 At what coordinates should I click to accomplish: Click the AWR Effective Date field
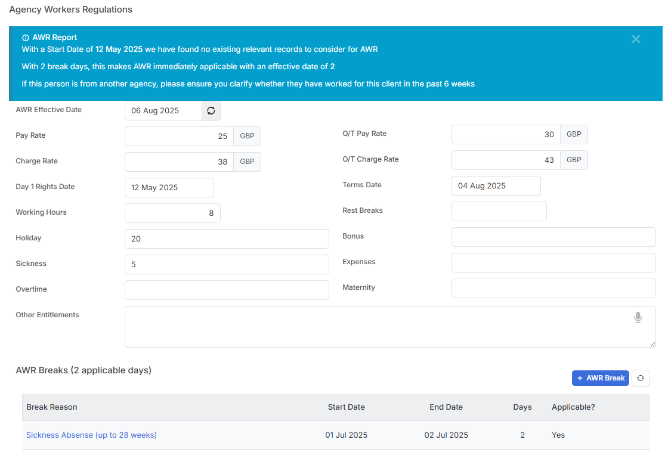(x=163, y=111)
